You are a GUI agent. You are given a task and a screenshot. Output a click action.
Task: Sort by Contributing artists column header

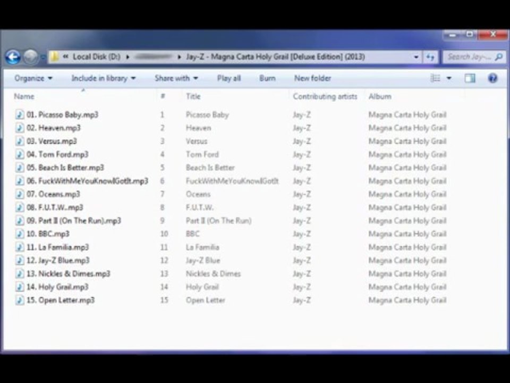click(x=325, y=96)
